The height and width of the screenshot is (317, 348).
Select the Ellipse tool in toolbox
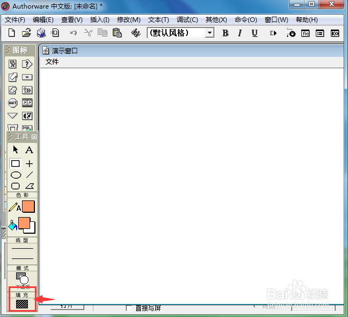coord(16,175)
